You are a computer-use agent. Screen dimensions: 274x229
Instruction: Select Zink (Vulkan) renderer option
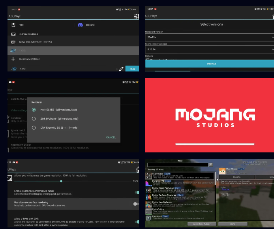click(34, 118)
